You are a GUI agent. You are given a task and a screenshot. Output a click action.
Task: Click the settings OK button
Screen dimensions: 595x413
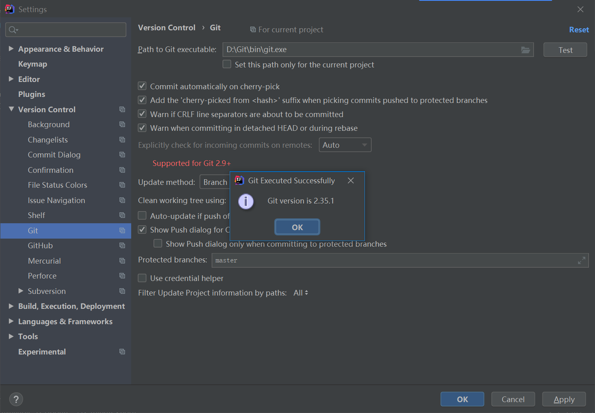coord(462,399)
